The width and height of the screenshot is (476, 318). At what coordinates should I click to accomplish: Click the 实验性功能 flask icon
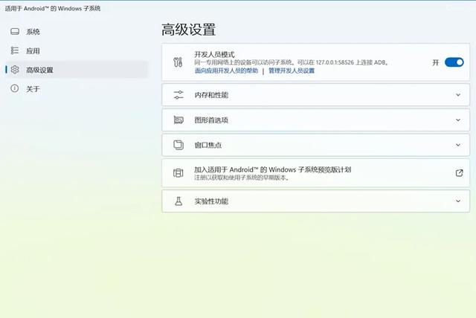178,201
